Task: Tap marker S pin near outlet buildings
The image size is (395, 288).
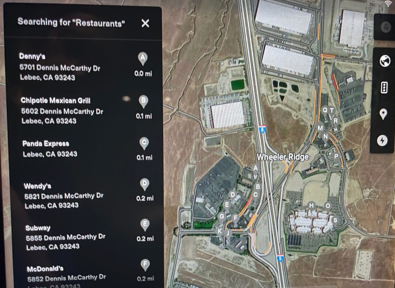Action: (x=335, y=221)
